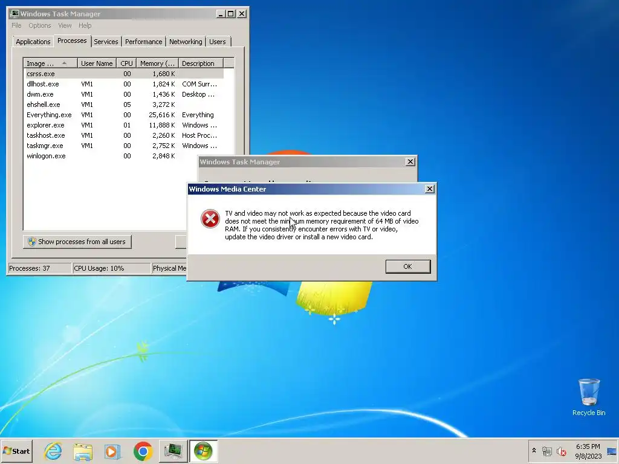Select ehshell.exe process row
Image resolution: width=619 pixels, height=464 pixels.
[123, 105]
